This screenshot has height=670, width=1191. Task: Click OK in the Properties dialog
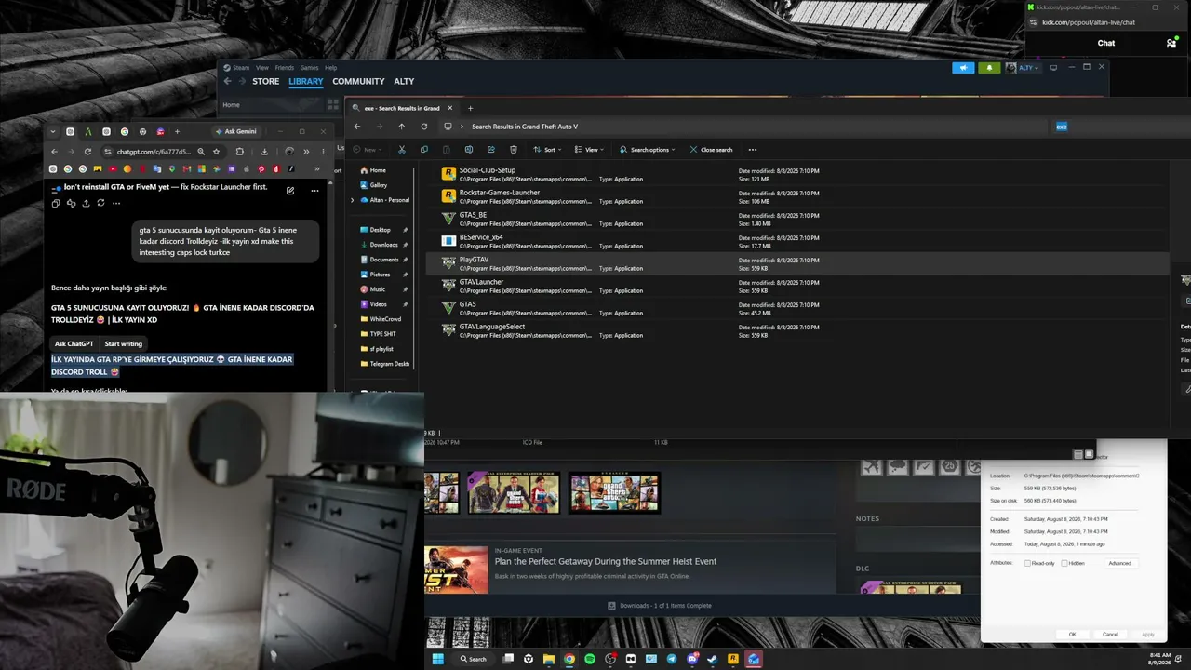[1072, 635]
